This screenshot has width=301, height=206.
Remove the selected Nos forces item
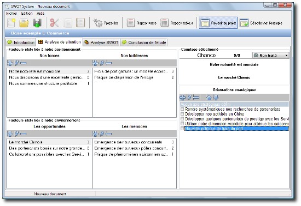(23, 63)
